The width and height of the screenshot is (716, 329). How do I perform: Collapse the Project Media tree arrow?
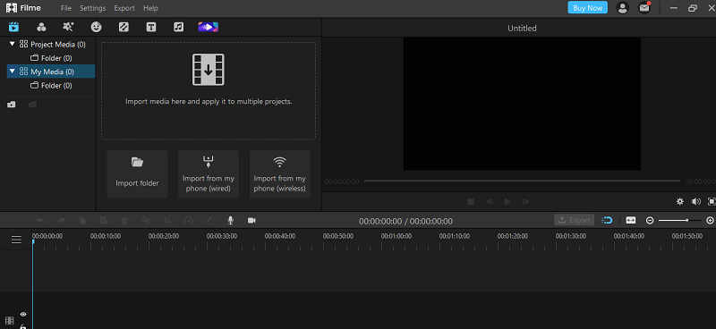coord(13,45)
